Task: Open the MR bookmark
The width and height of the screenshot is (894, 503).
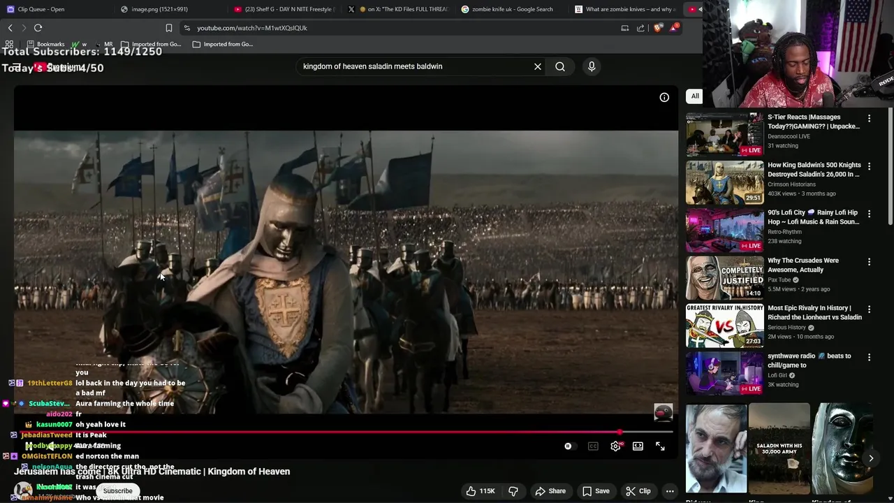Action: [x=103, y=44]
